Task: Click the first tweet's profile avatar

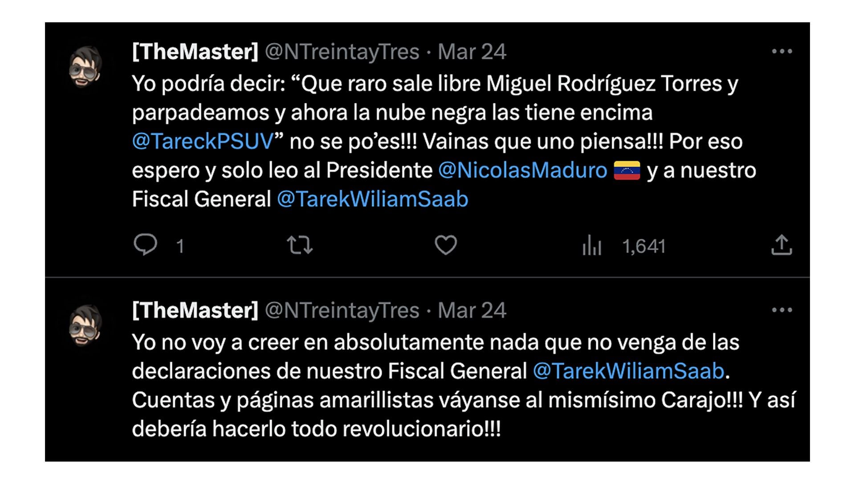Action: click(85, 67)
